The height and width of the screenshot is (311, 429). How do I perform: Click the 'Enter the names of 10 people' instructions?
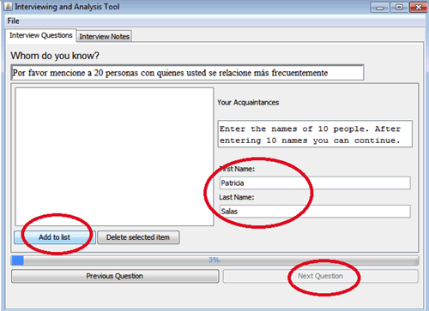[315, 134]
